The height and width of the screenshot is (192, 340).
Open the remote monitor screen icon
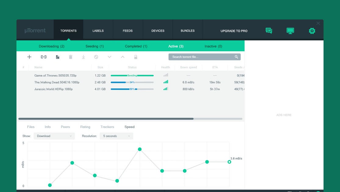[x=290, y=31]
